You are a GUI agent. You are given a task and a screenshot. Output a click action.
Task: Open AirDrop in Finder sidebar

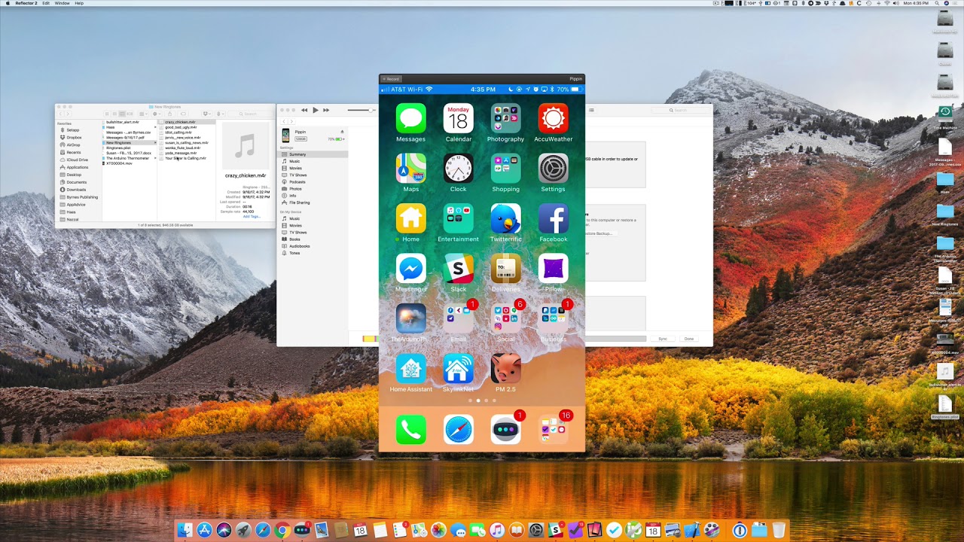(74, 145)
